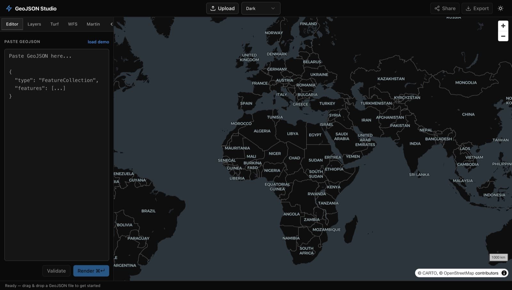Click the UNITED KINGDOM map label
512x290 pixels.
point(249,58)
